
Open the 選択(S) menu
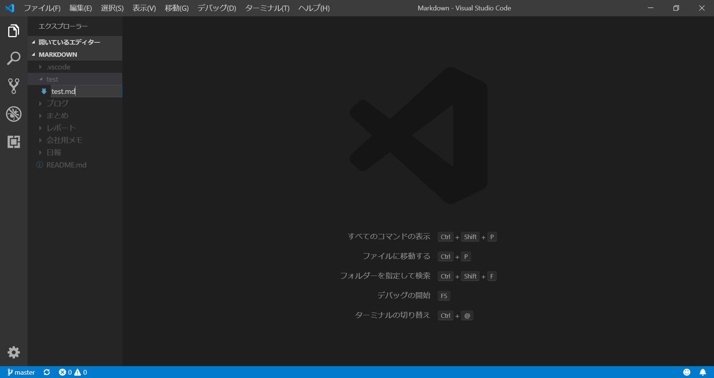point(112,8)
